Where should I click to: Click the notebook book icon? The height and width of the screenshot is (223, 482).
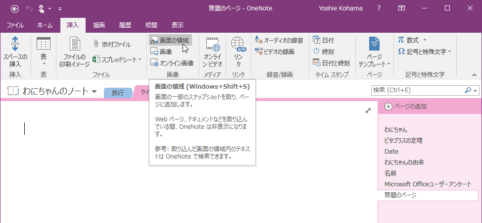pos(13,91)
